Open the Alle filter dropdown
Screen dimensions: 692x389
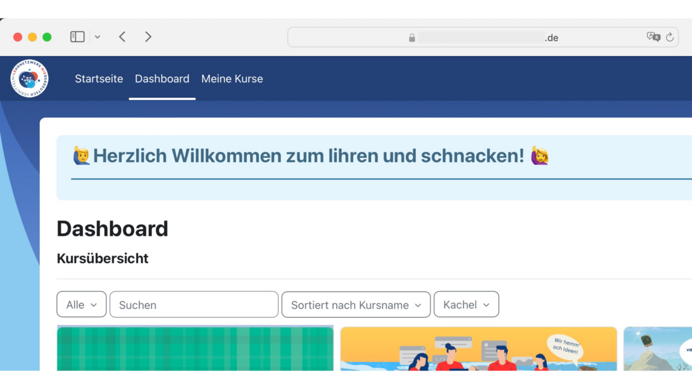(81, 304)
